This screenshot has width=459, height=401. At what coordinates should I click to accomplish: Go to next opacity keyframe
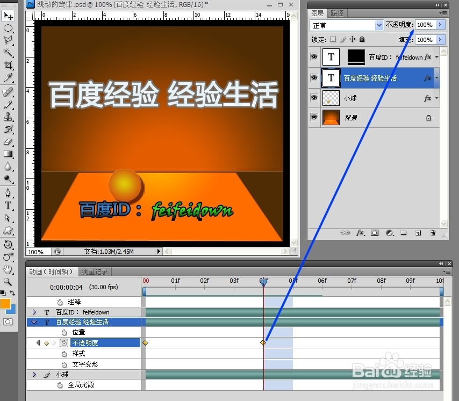(54, 343)
